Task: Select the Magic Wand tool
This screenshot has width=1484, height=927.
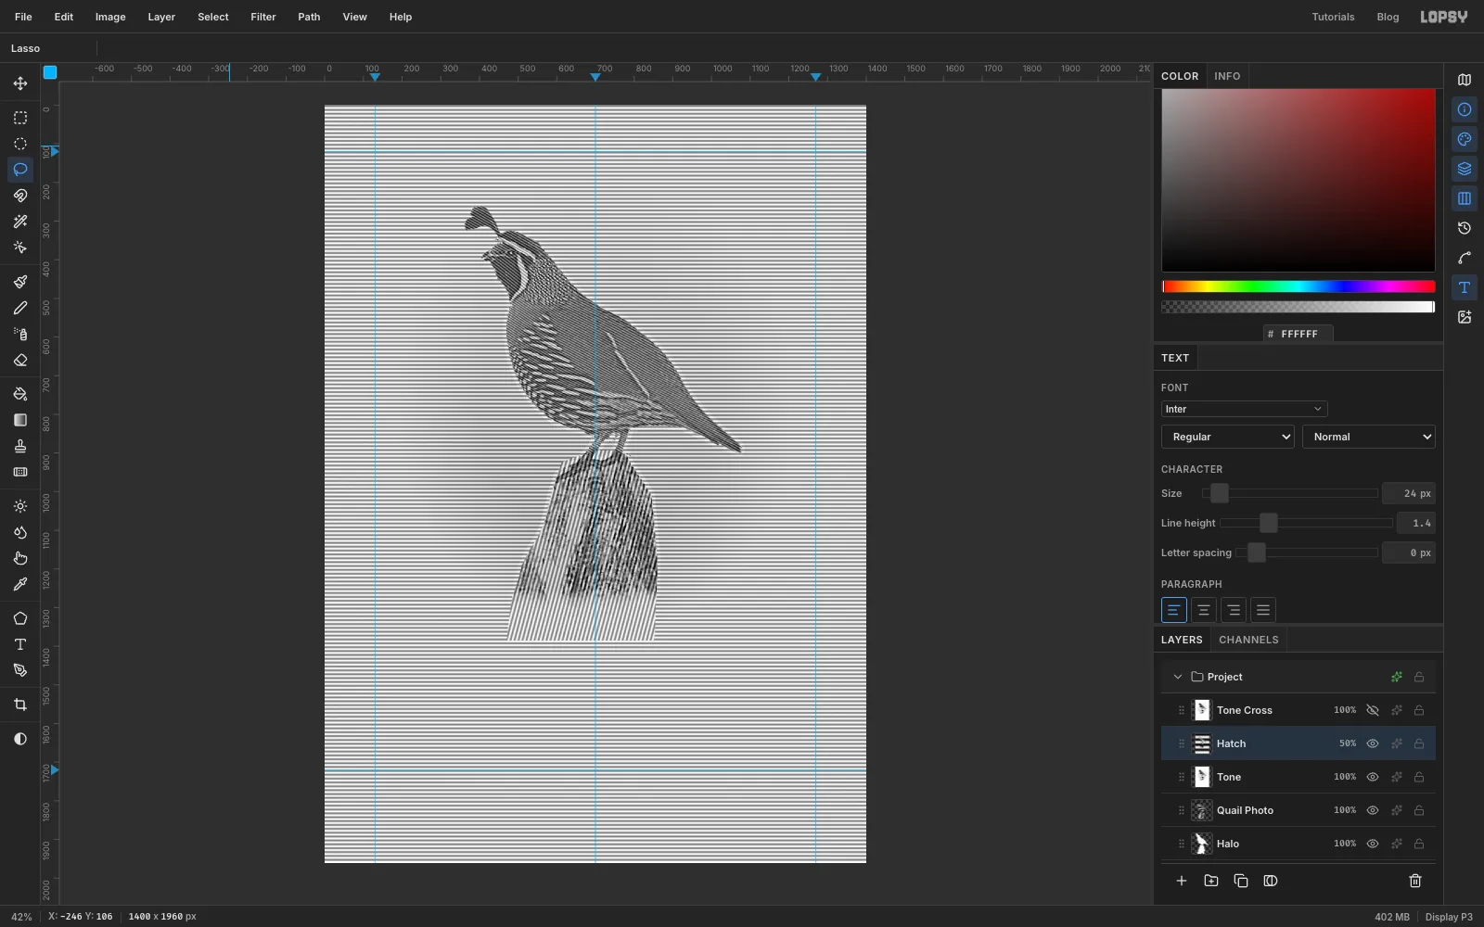Action: click(x=20, y=222)
